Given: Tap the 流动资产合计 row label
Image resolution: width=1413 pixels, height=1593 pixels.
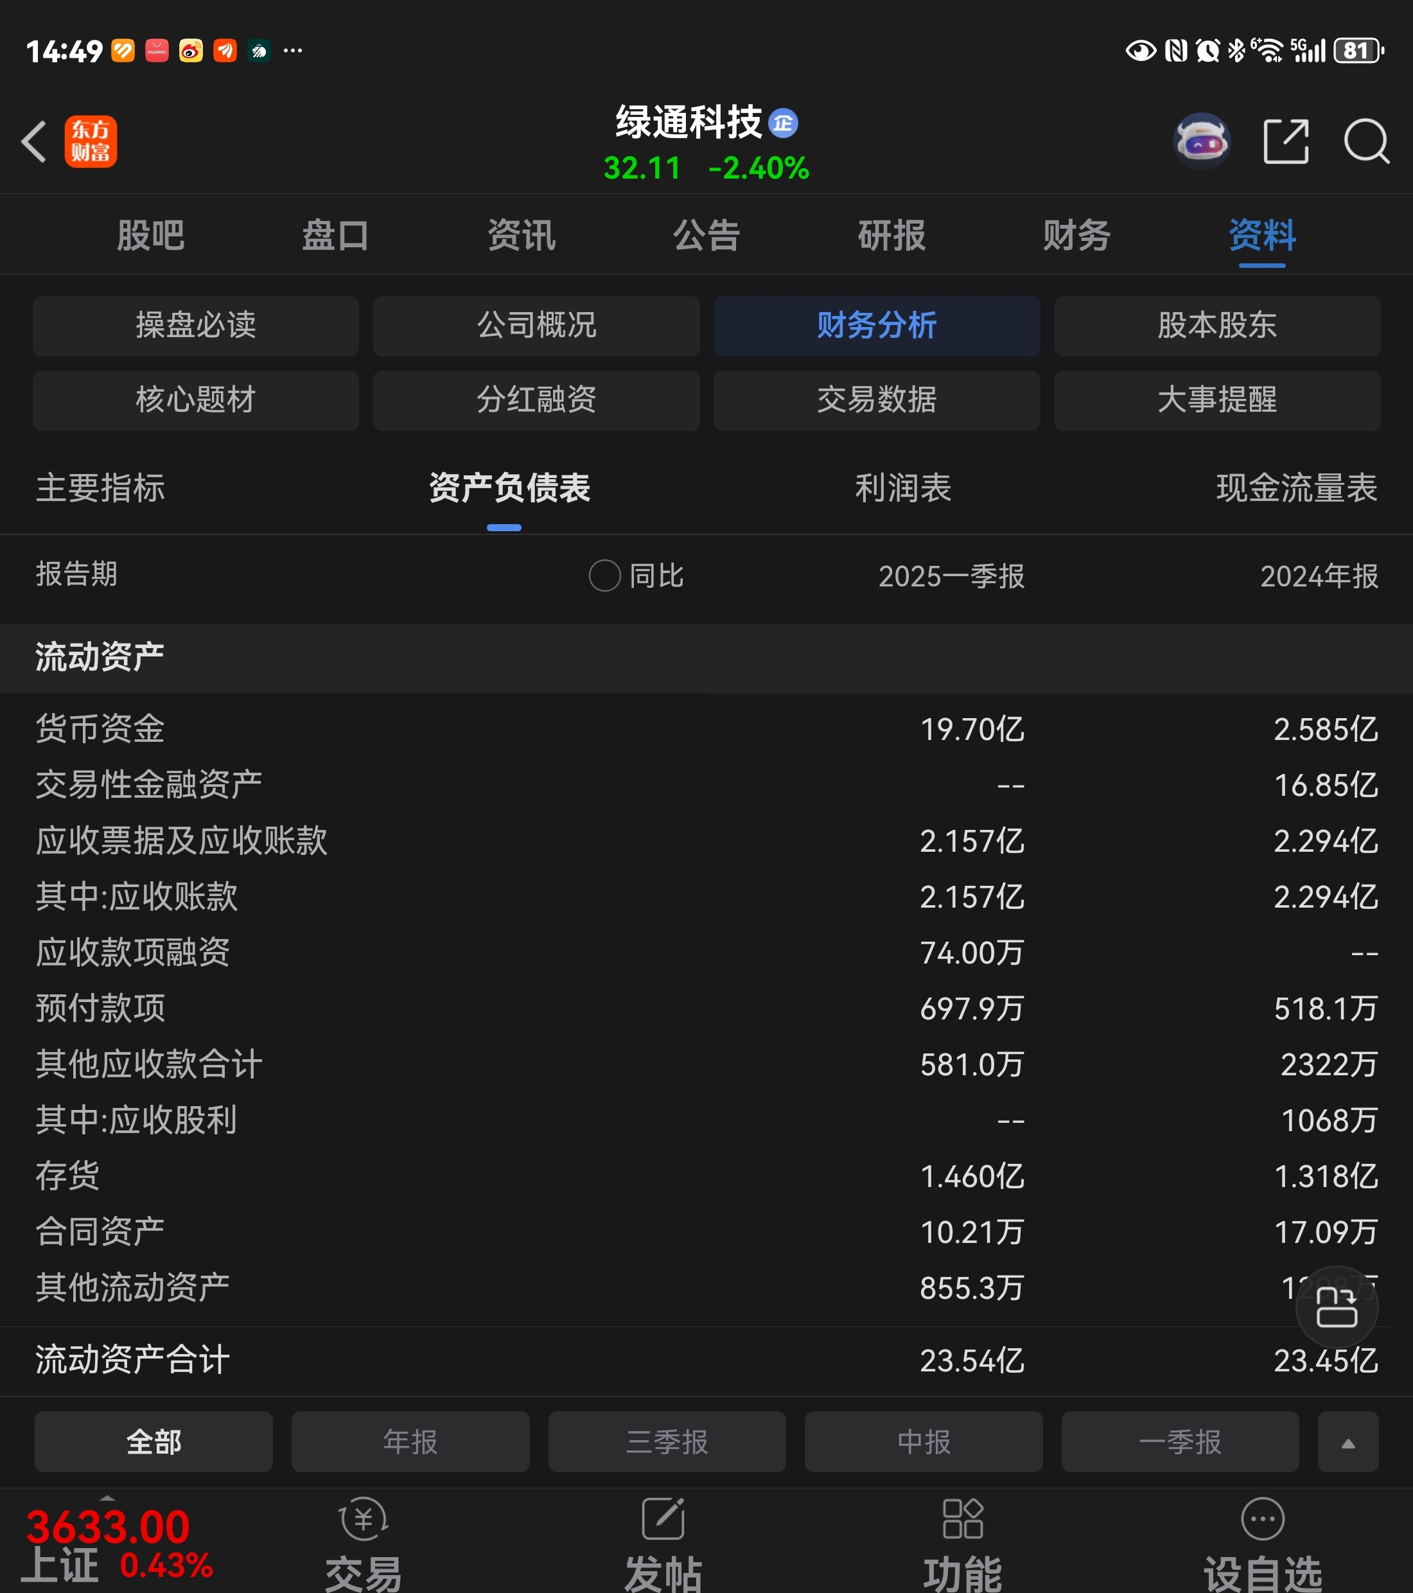Looking at the screenshot, I should click(x=132, y=1360).
